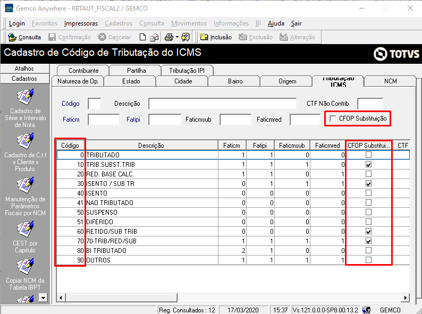The height and width of the screenshot is (314, 422).
Task: Sort by the Descrição column header
Action: [151, 145]
